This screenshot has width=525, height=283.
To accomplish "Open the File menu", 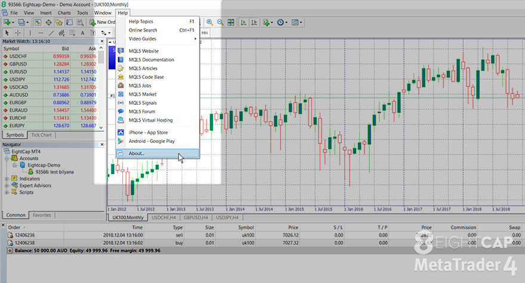I will click(14, 13).
